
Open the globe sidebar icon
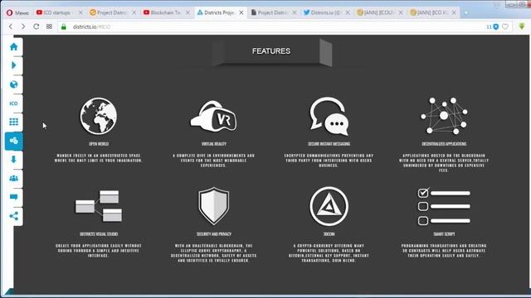pyautogui.click(x=13, y=84)
